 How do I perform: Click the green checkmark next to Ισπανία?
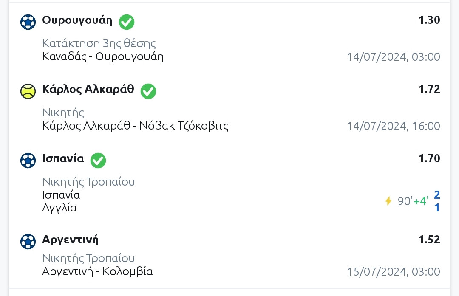98,160
